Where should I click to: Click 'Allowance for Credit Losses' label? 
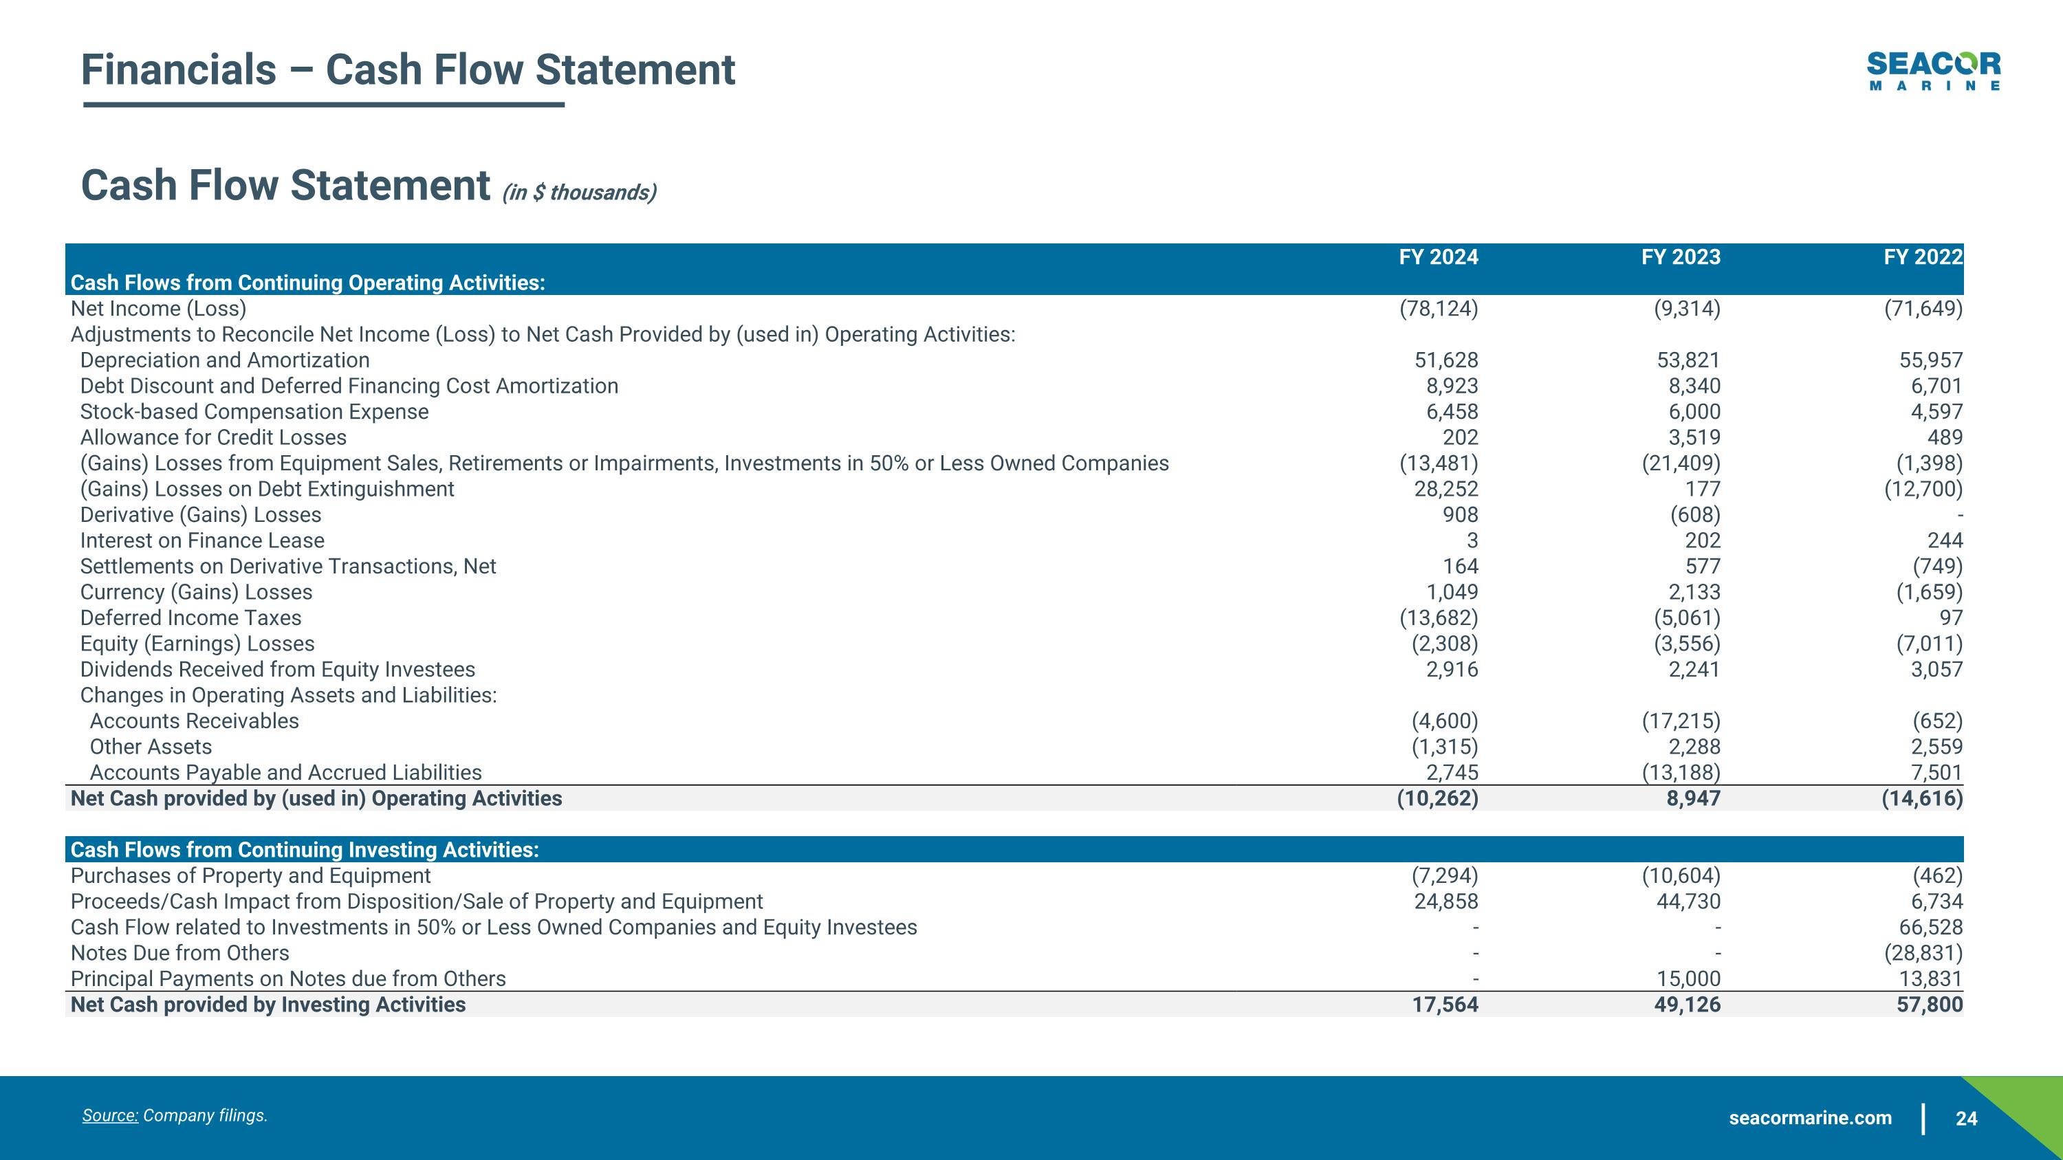(x=213, y=437)
